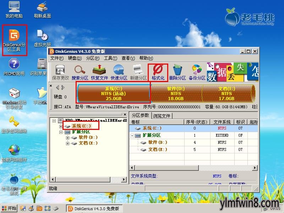Select the 系统(C:) 25.0GB partition bar
Viewport: 284px width, 213px height.
click(x=114, y=93)
